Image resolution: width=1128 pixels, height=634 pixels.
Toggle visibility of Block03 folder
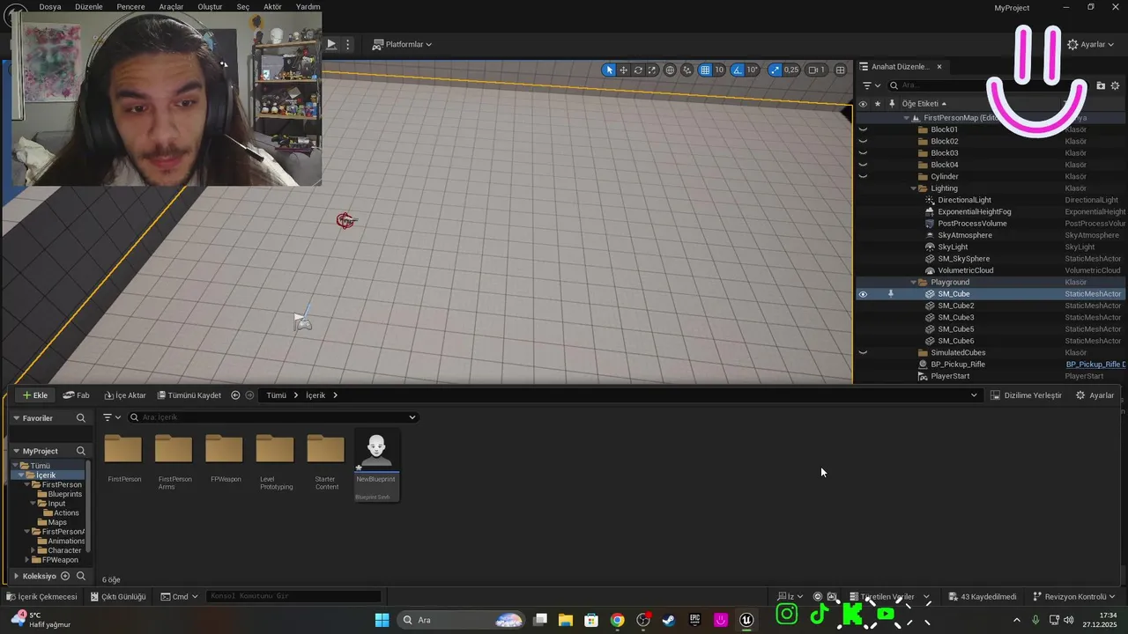[863, 153]
